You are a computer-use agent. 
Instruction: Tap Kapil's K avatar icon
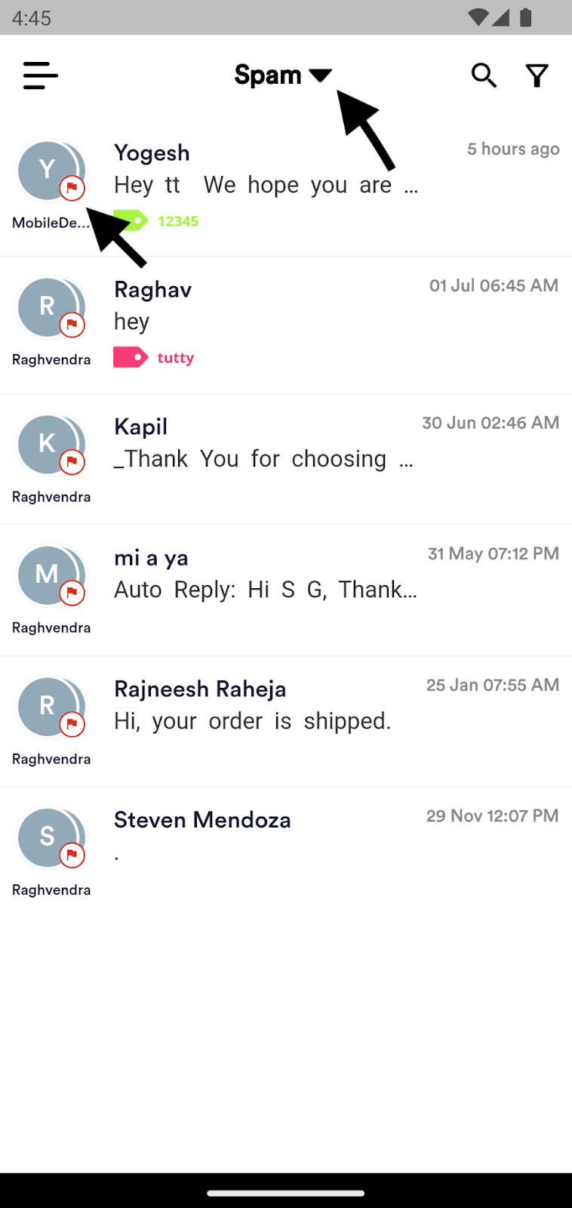[51, 445]
